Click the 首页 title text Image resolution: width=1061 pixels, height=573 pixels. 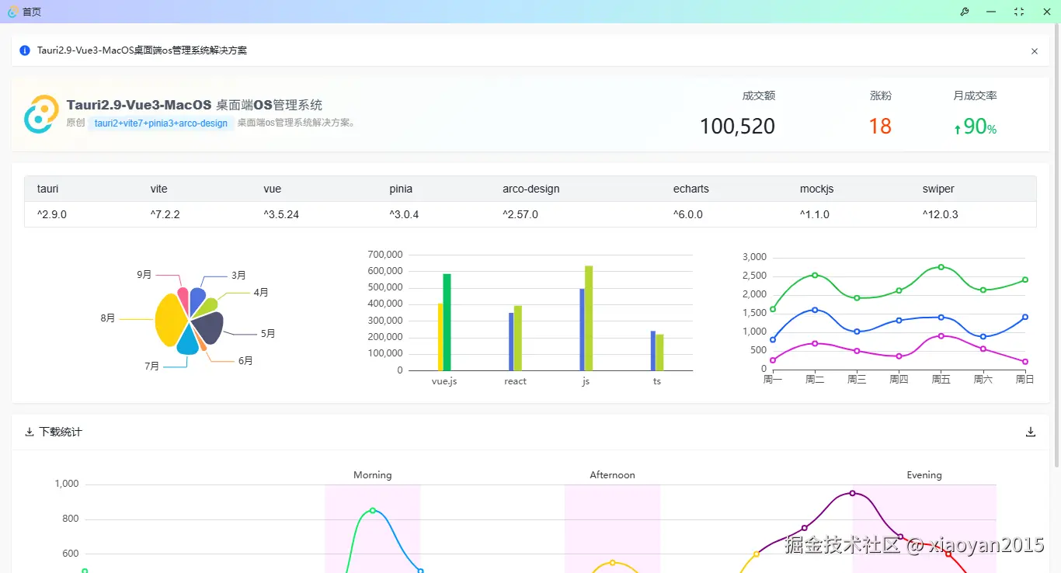tap(32, 12)
